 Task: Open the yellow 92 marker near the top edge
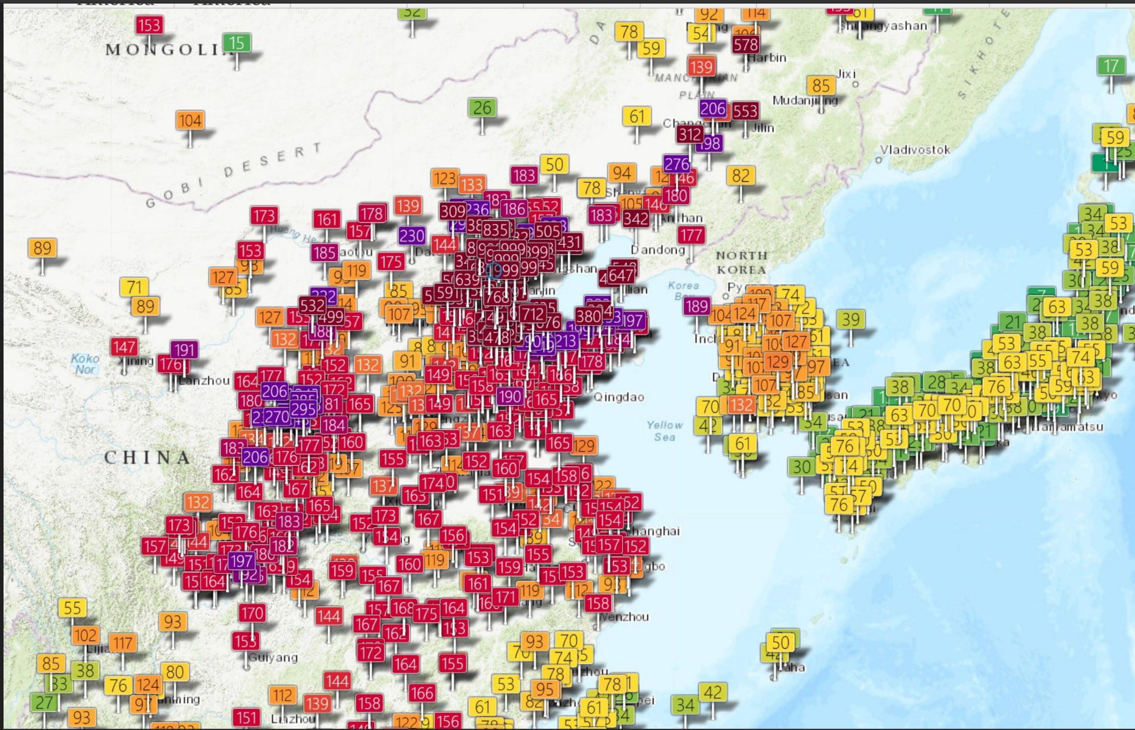pos(709,14)
